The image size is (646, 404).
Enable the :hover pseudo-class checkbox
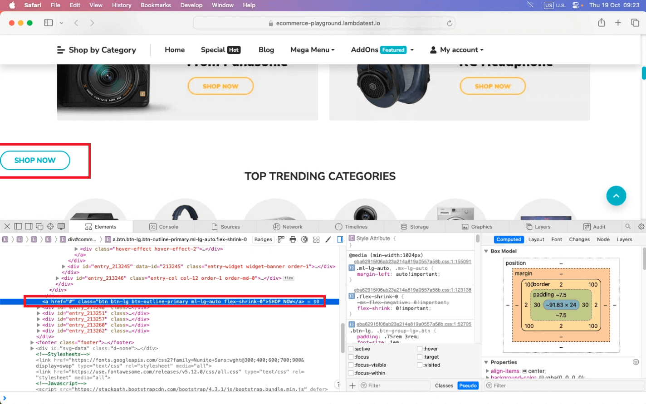[x=420, y=348]
